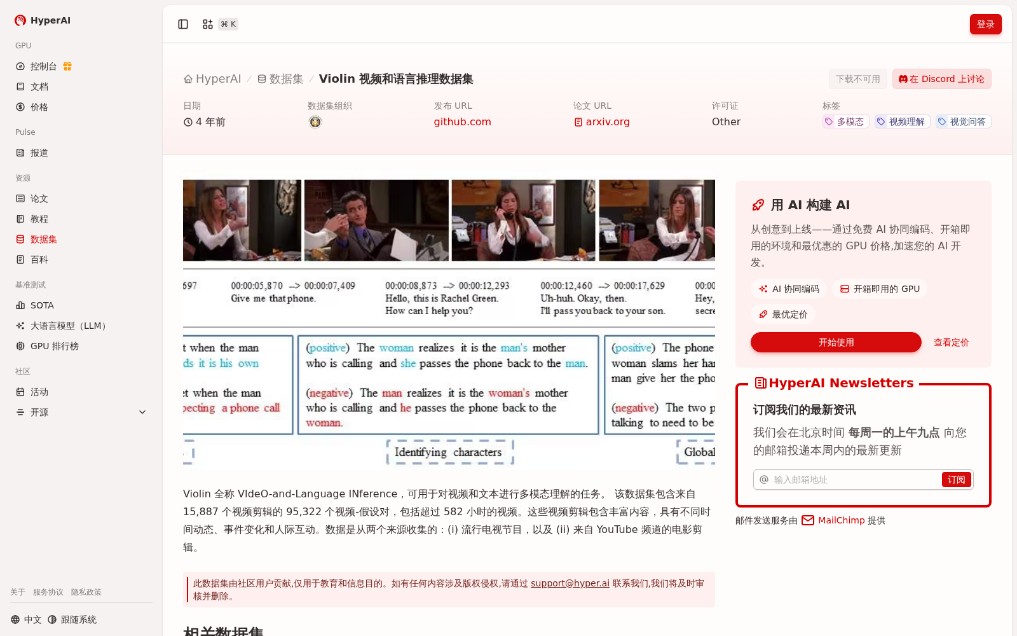Open 文档 docs in sidebar
Viewport: 1017px width, 636px height.
pos(81,86)
